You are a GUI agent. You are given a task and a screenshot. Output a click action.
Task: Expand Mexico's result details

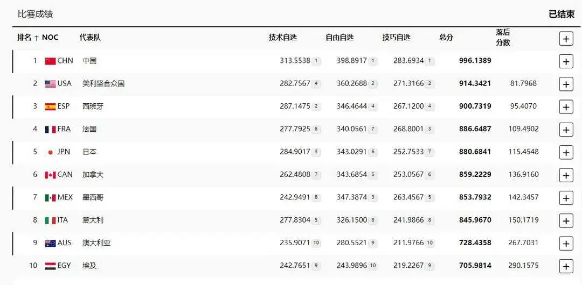(x=566, y=198)
